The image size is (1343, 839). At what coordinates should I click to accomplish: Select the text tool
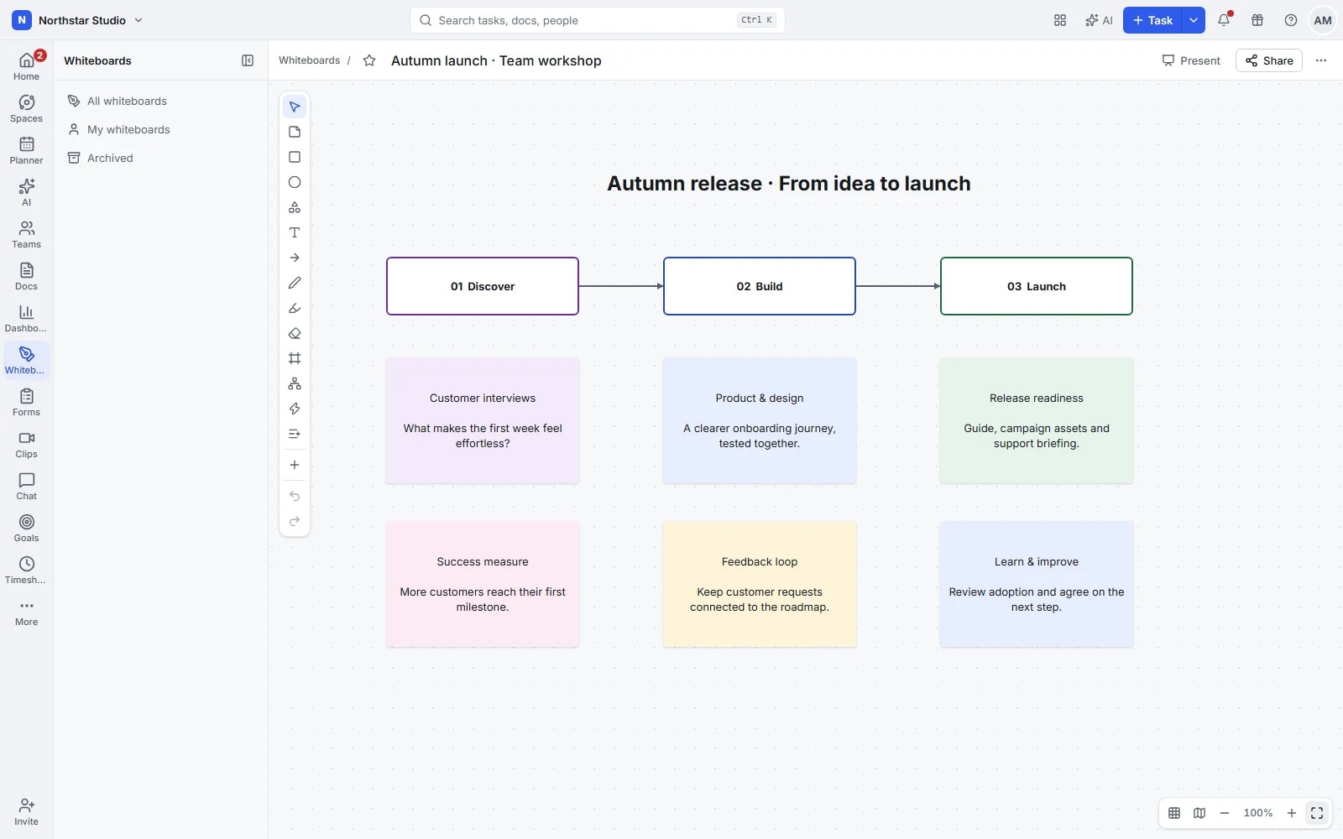coord(295,232)
